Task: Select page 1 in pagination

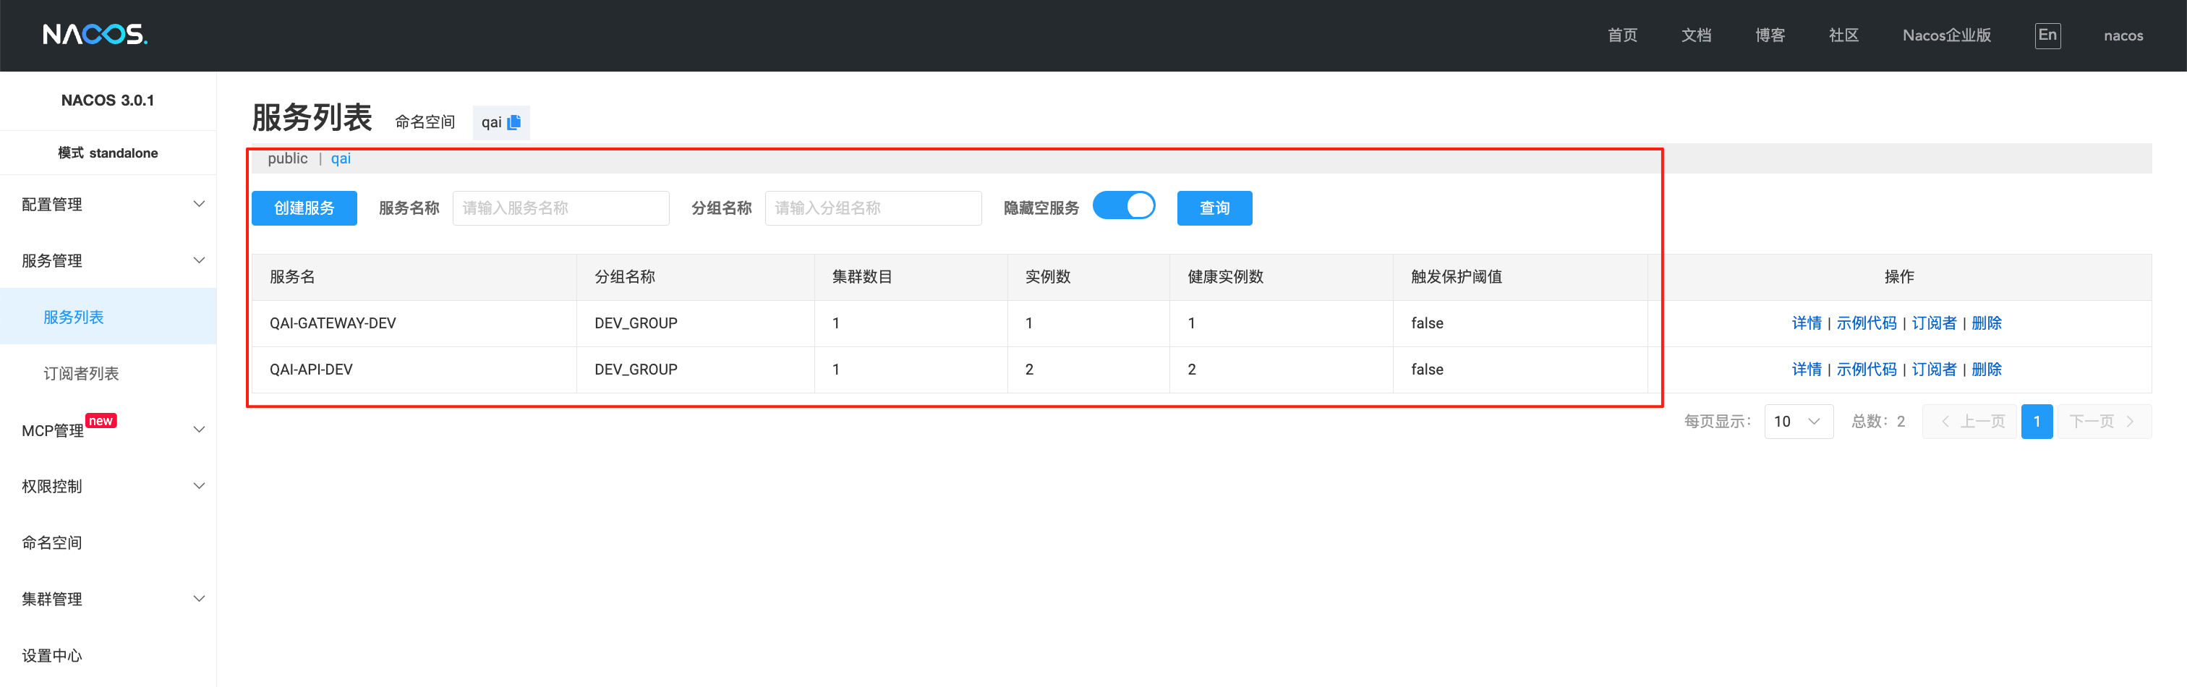Action: pyautogui.click(x=2036, y=421)
